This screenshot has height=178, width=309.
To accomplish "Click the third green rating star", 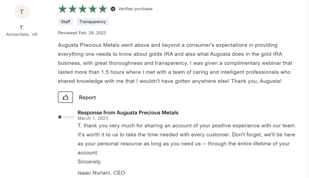I will click(x=83, y=9).
